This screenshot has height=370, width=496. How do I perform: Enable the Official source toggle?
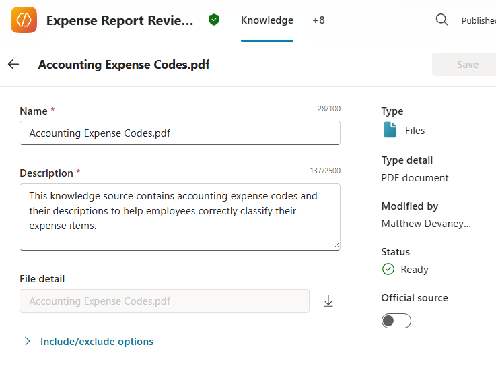tap(396, 321)
